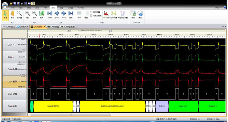
Task: Click the horizontal scrollbar thumb below waveforms
Action: [x=71, y=114]
